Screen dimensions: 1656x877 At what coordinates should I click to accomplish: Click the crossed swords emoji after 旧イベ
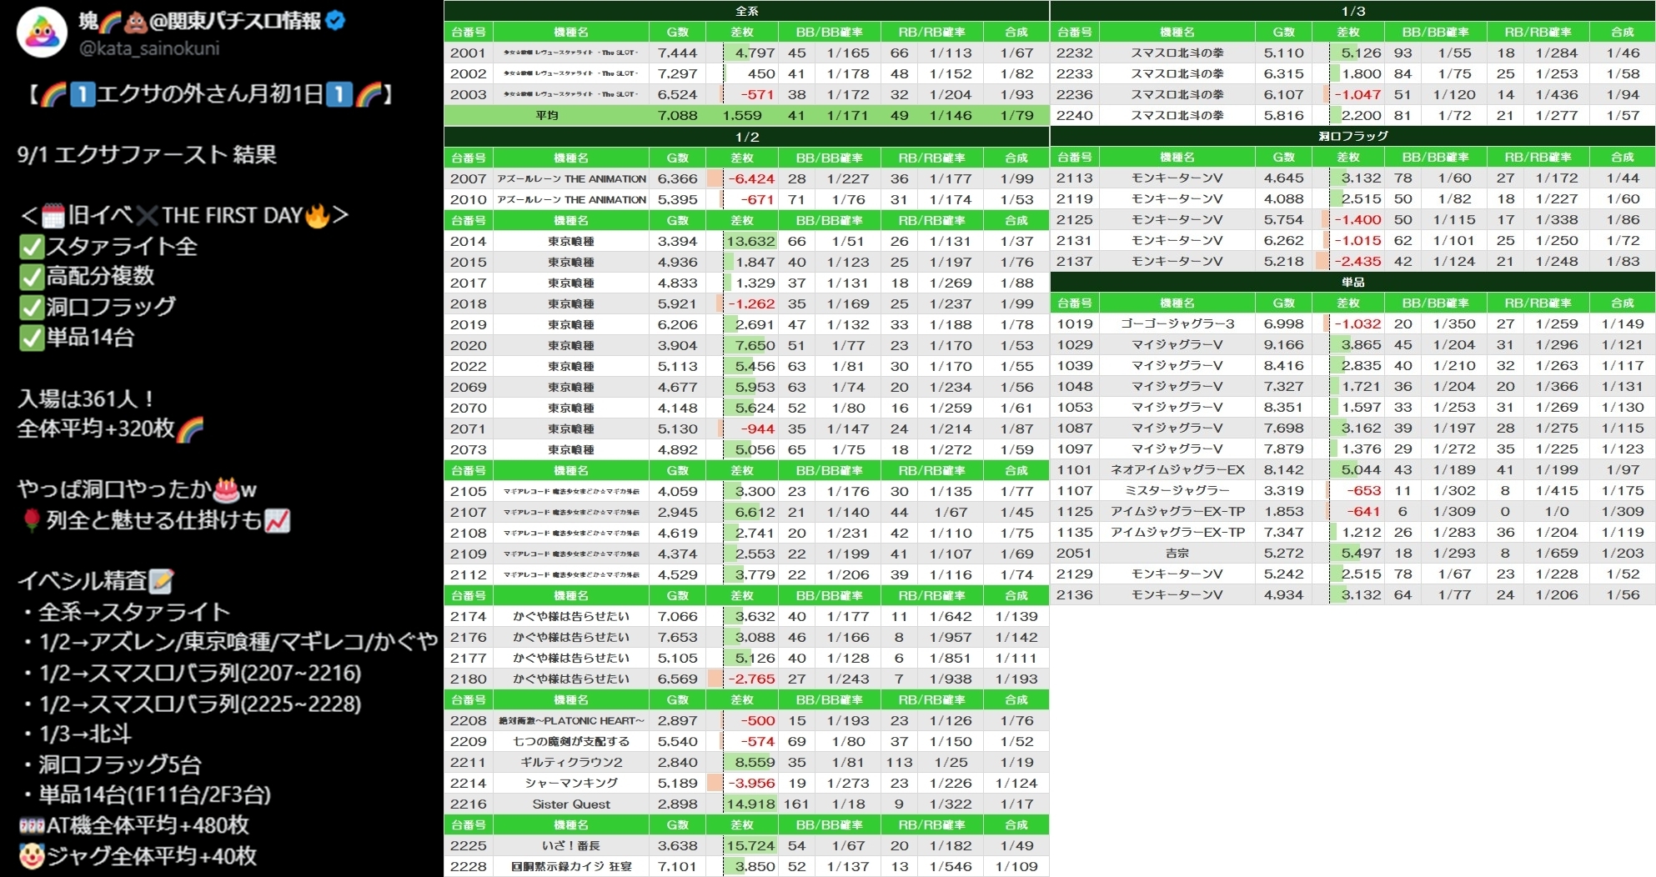coord(146,216)
